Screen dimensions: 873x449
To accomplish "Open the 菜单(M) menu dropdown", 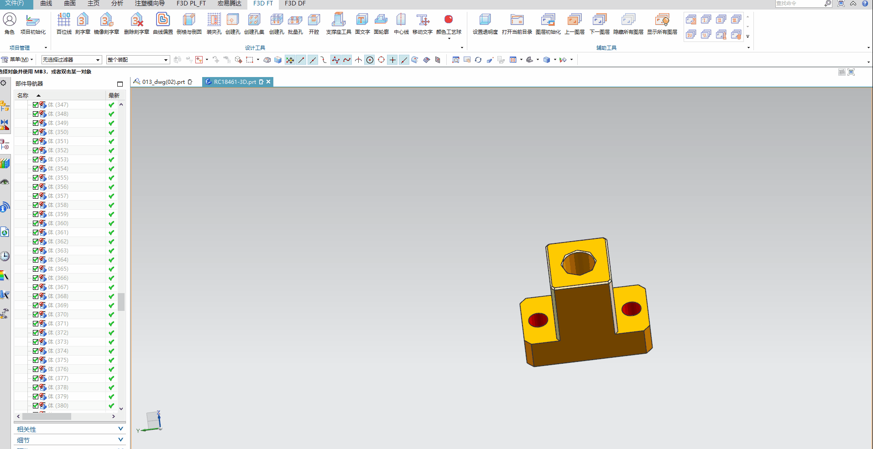I will click(x=17, y=60).
